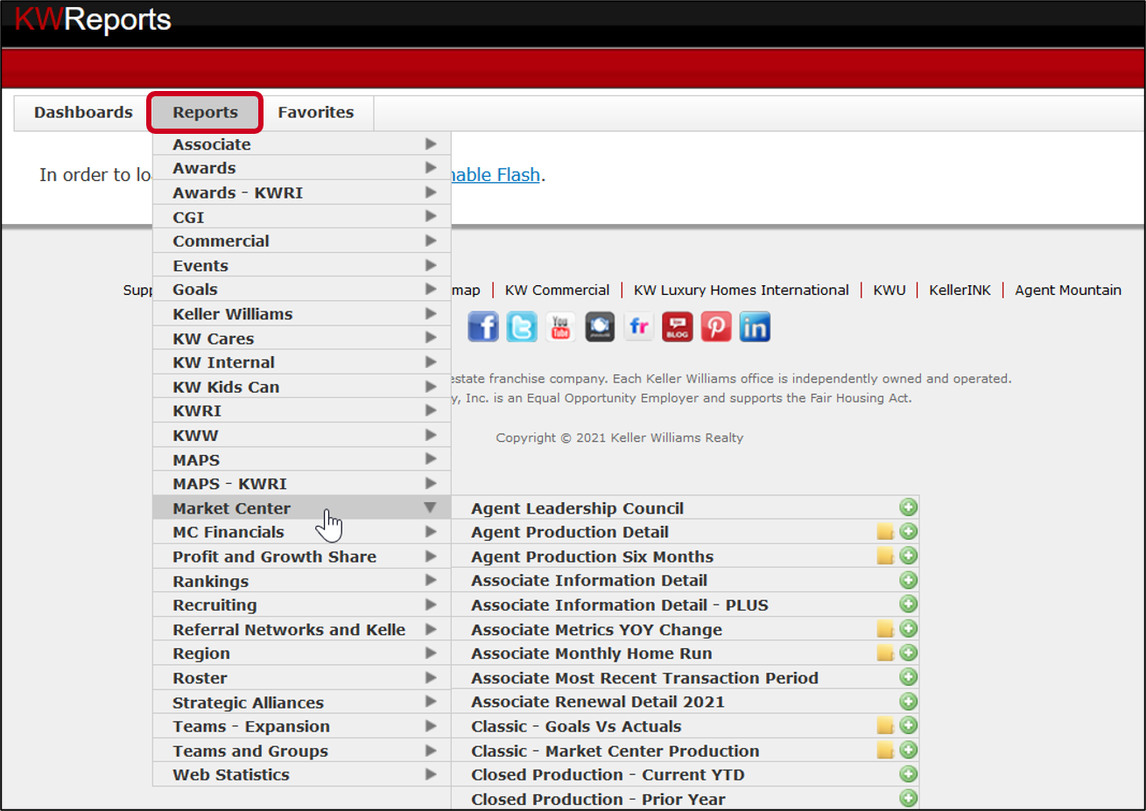Open the KWU footer link
The image size is (1146, 811).
tap(889, 290)
